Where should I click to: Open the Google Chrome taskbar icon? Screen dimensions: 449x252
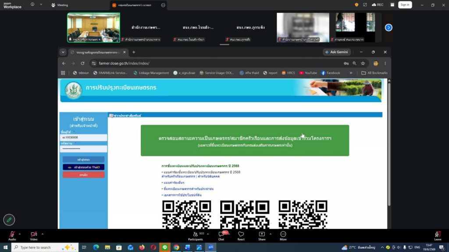pos(176,248)
